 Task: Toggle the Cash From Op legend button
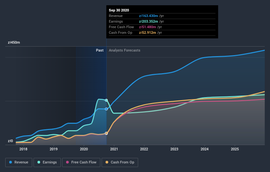(120, 162)
